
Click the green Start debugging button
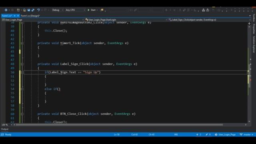coord(92,10)
